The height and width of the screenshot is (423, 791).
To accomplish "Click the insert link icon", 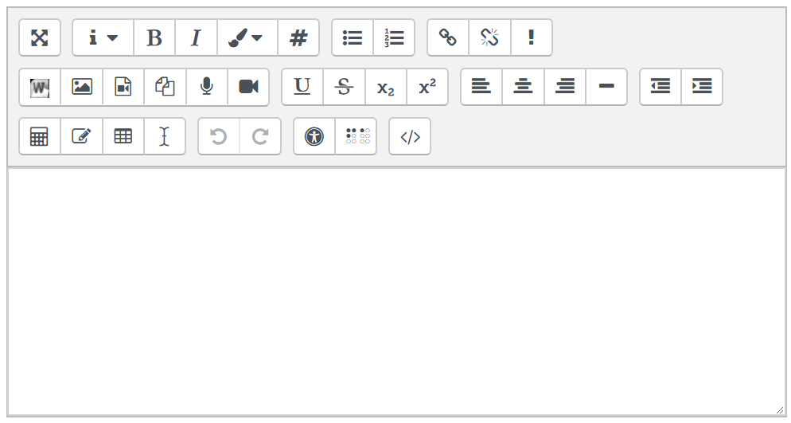I will [448, 37].
